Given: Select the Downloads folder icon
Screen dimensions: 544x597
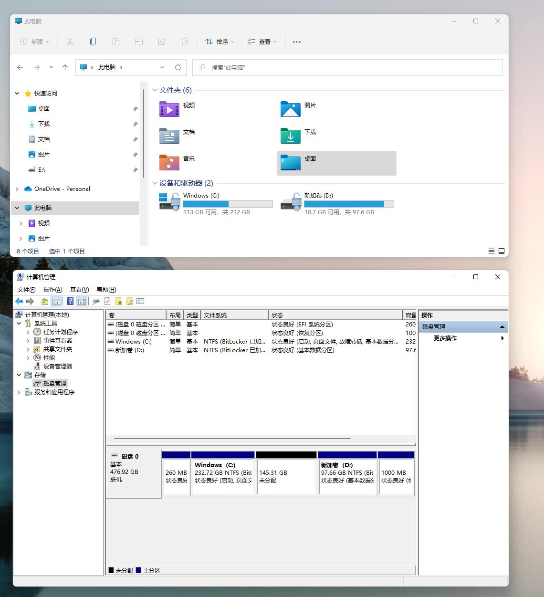Looking at the screenshot, I should 290,136.
